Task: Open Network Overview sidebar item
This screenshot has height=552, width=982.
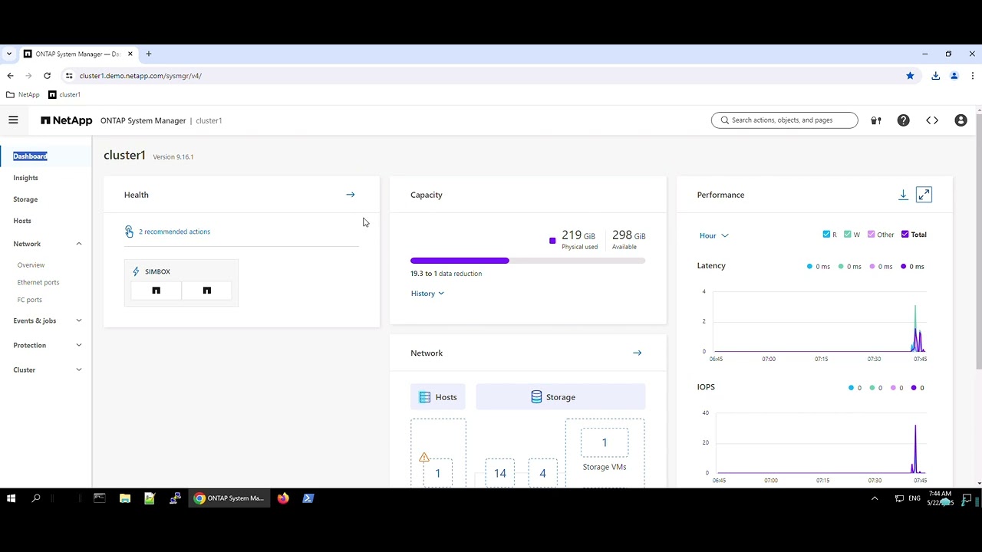Action: [31, 265]
